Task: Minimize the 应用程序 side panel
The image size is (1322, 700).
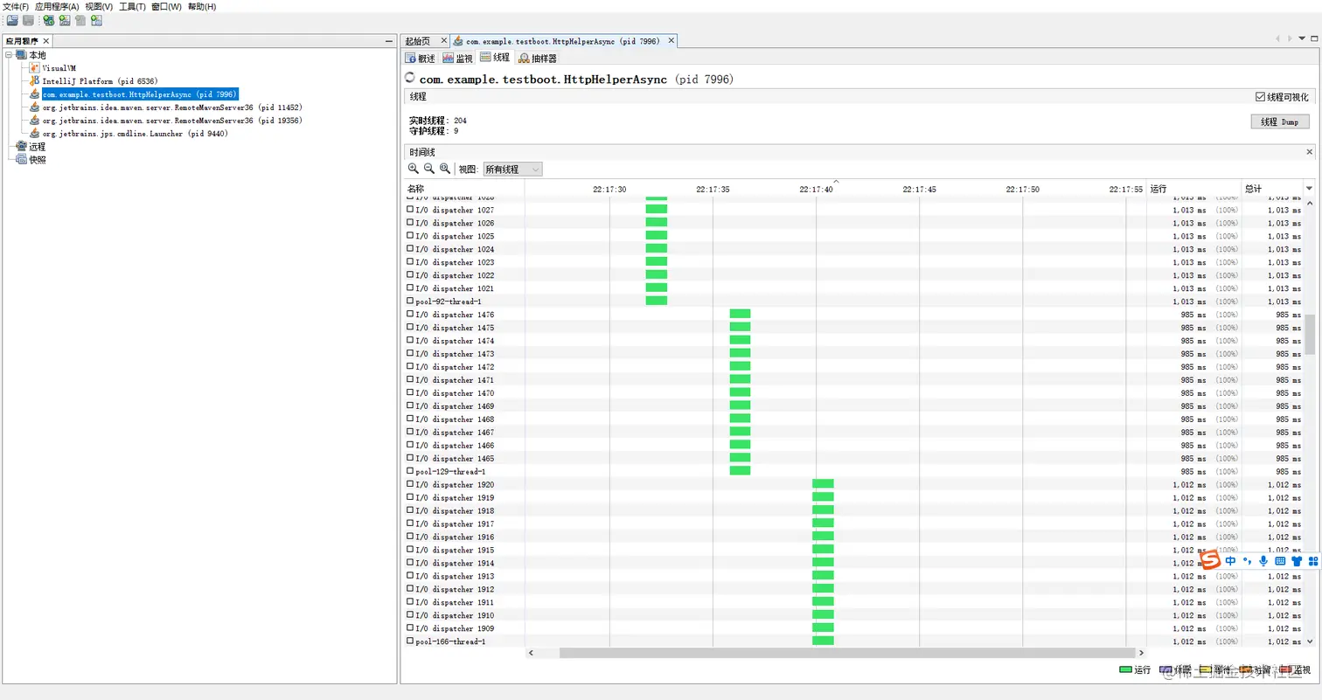Action: tap(389, 41)
